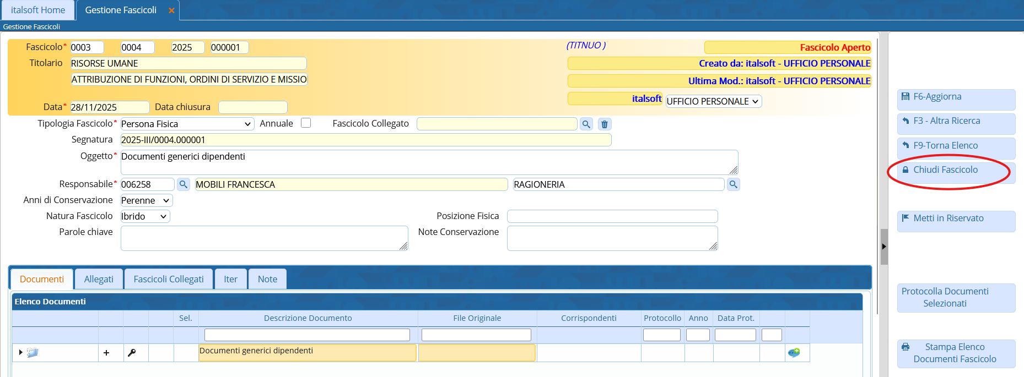
Task: Click into the Parole chiave text area
Action: (x=263, y=238)
